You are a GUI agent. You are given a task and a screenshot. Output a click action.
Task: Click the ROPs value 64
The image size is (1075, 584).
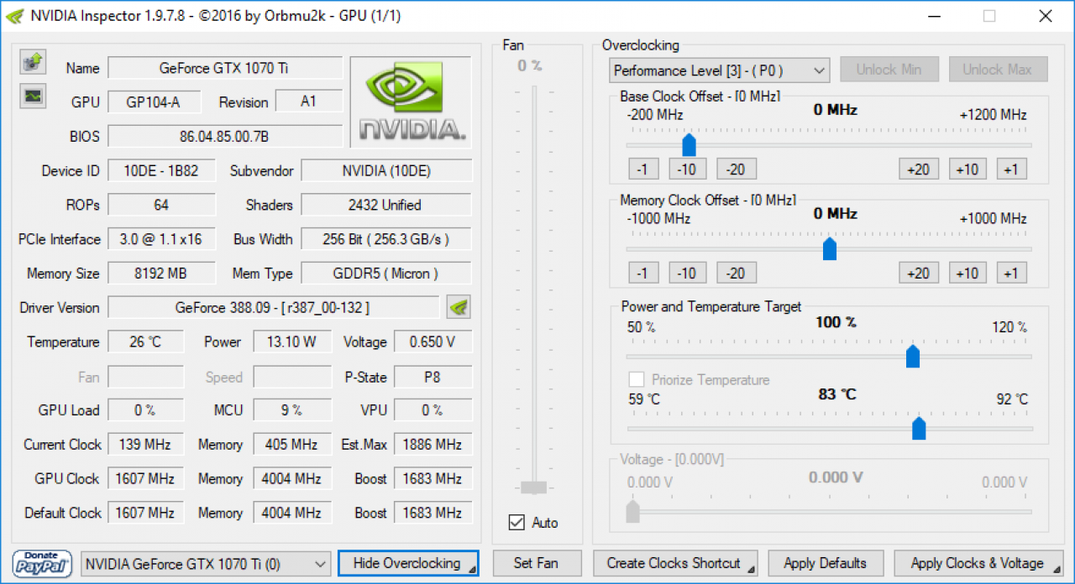[161, 205]
